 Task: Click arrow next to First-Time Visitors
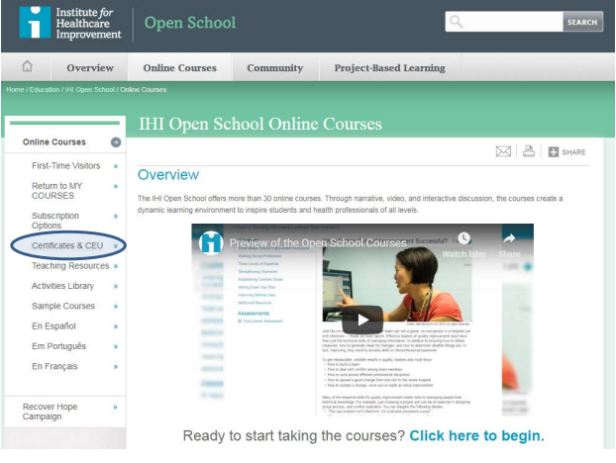click(116, 166)
